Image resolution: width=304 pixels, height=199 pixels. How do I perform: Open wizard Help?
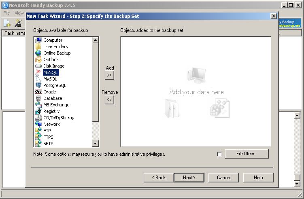coord(258,178)
